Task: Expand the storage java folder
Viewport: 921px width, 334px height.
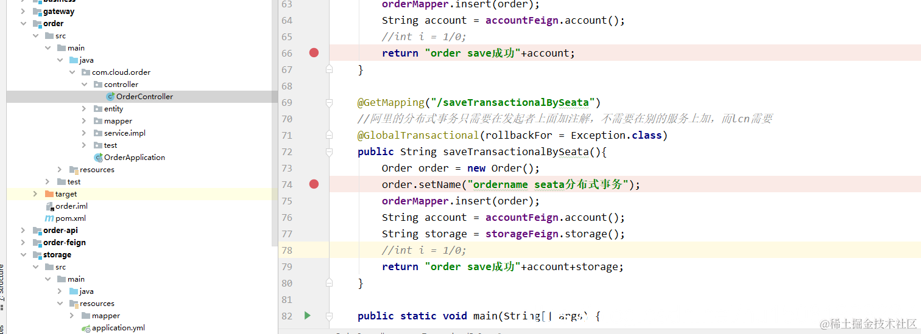Action: tap(60, 291)
